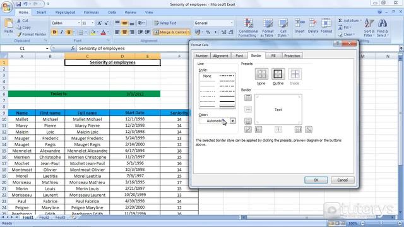The image size is (404, 227).
Task: Open the General number format dropdown
Action: pos(232,23)
